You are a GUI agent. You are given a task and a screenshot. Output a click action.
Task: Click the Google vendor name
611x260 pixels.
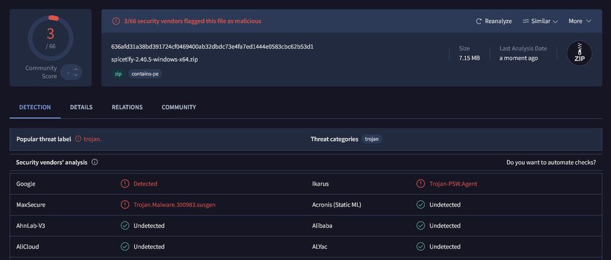click(26, 184)
